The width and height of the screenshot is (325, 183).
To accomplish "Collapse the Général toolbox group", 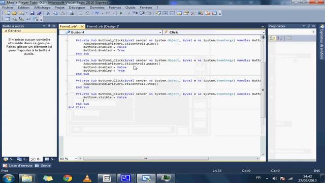I will pyautogui.click(x=6, y=30).
